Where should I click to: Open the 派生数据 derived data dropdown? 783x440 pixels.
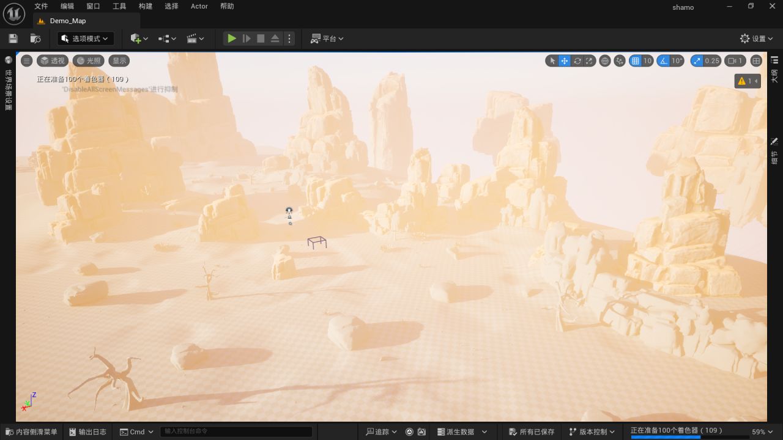(462, 431)
